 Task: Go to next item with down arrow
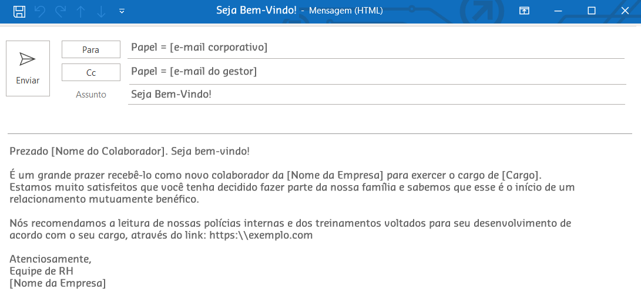tap(101, 11)
